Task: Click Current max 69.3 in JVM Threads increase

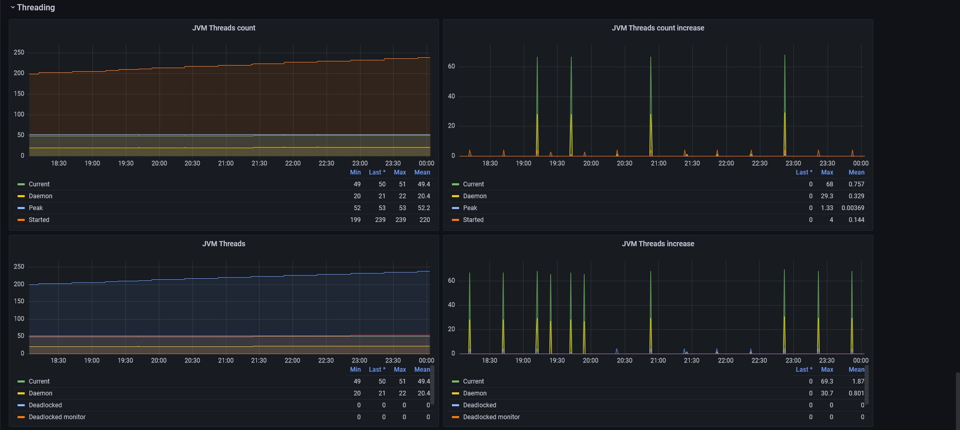Action: tap(827, 381)
